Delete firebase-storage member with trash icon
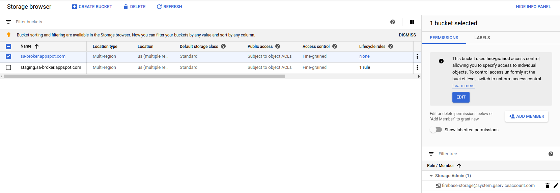Image resolution: width=560 pixels, height=193 pixels. [548, 186]
